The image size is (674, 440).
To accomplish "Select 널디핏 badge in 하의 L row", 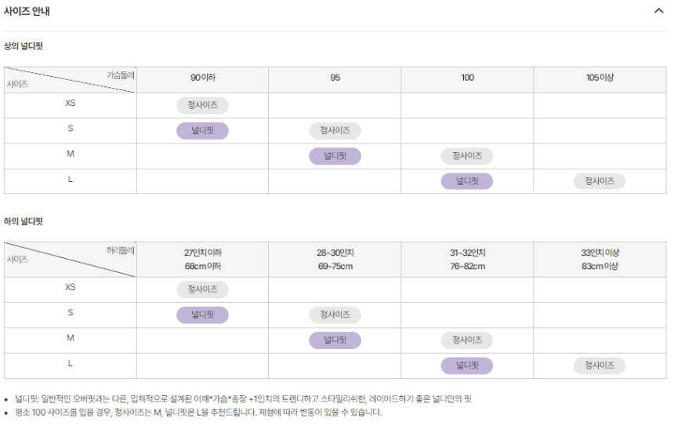I will [x=467, y=365].
